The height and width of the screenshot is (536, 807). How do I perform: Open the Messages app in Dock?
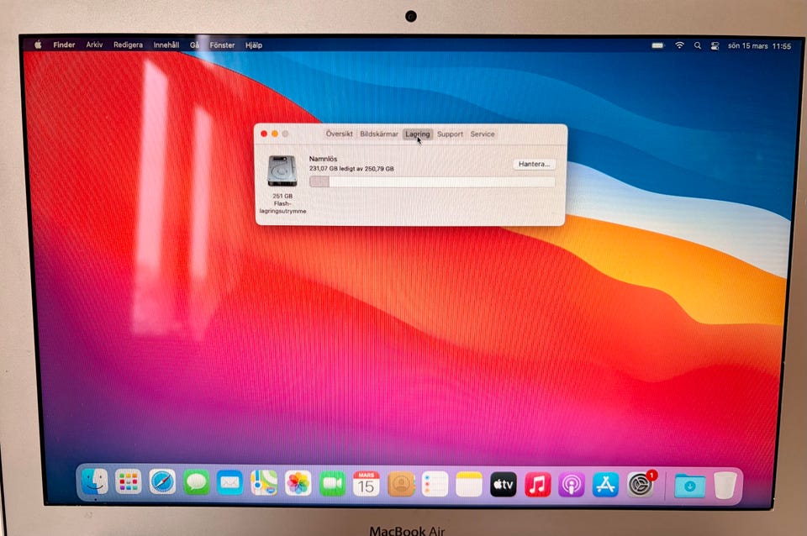tap(196, 482)
